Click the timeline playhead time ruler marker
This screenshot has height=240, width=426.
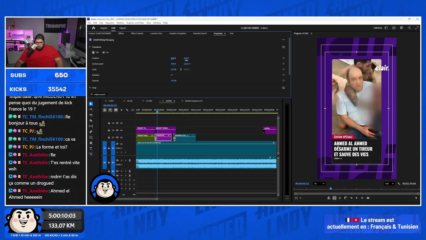[157, 112]
